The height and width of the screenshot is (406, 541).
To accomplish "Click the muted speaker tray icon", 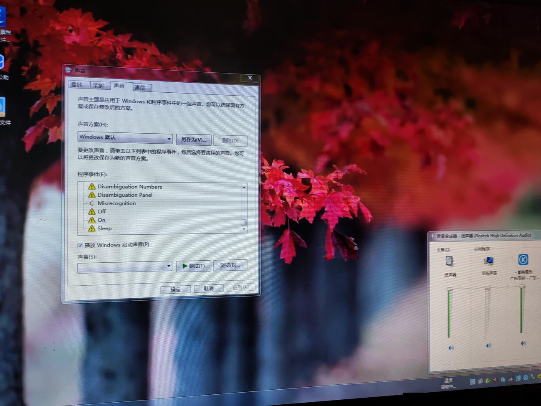I will 495,380.
